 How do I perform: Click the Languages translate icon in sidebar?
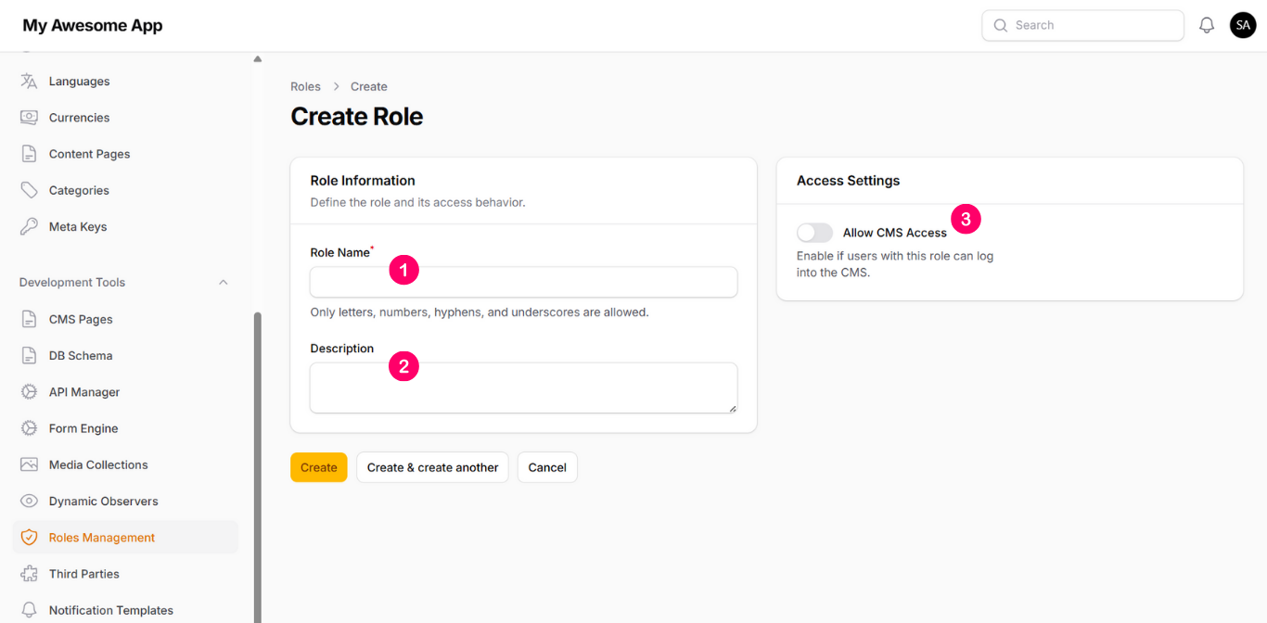coord(29,82)
